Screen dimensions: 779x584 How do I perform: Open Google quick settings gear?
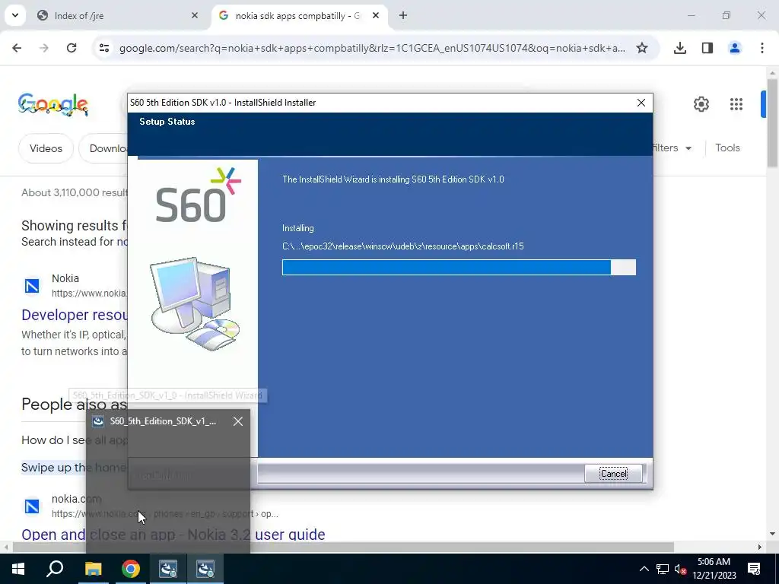click(x=701, y=104)
